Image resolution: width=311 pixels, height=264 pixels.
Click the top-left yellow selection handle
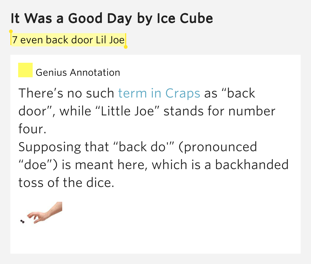11,32
